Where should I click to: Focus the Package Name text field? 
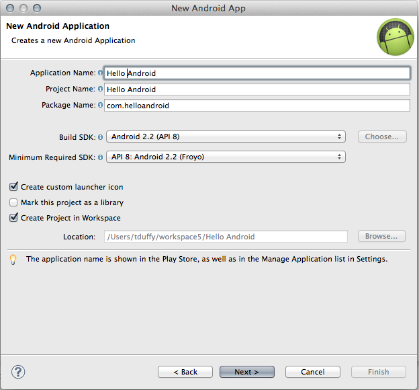257,106
